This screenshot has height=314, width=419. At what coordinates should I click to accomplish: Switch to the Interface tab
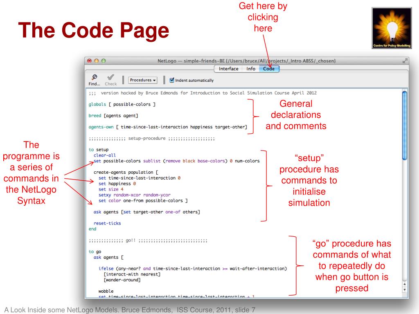coord(228,69)
